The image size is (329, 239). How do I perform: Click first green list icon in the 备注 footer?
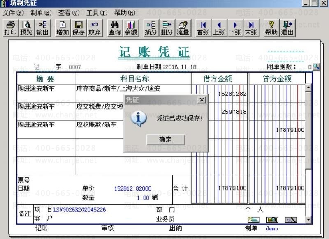tap(253, 220)
